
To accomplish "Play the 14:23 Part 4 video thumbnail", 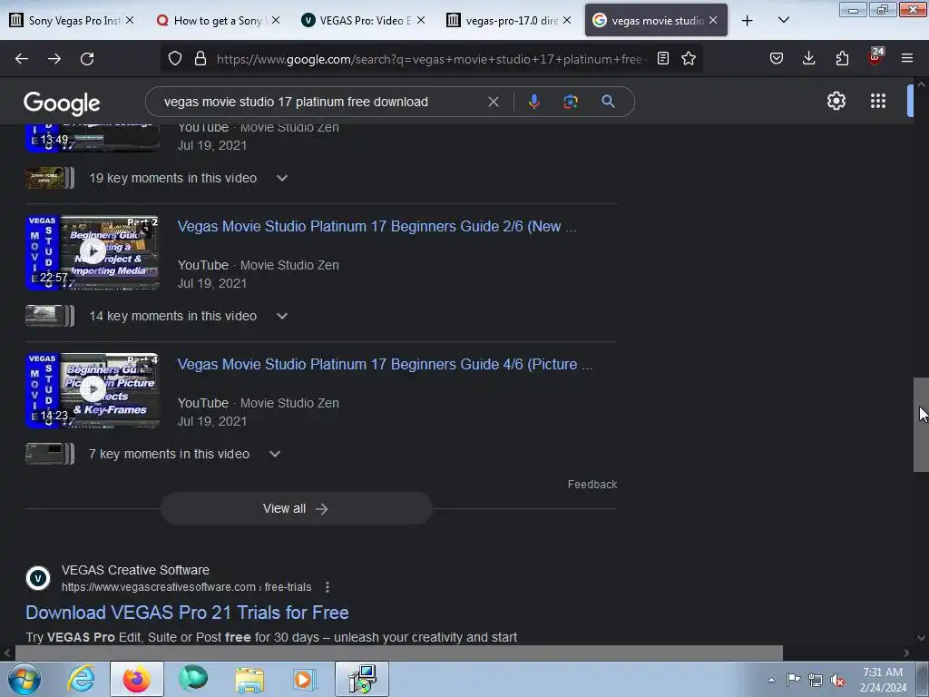I will (x=93, y=390).
